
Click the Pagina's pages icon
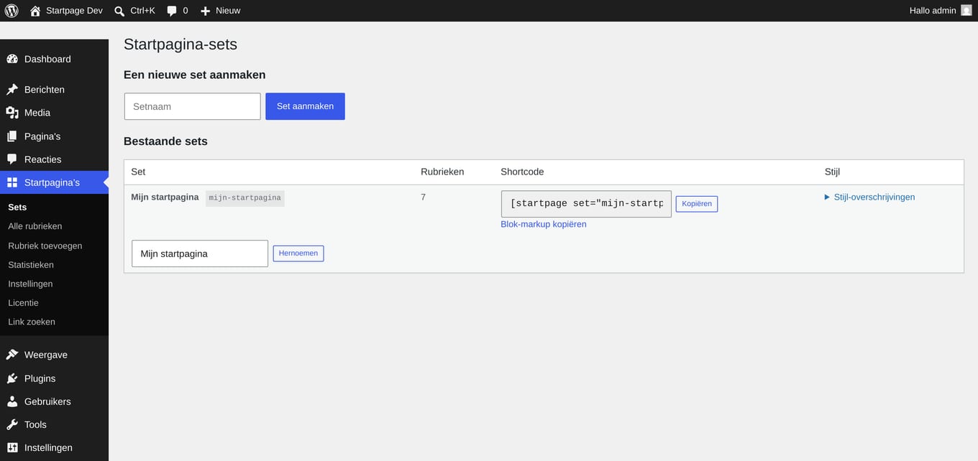coord(12,136)
